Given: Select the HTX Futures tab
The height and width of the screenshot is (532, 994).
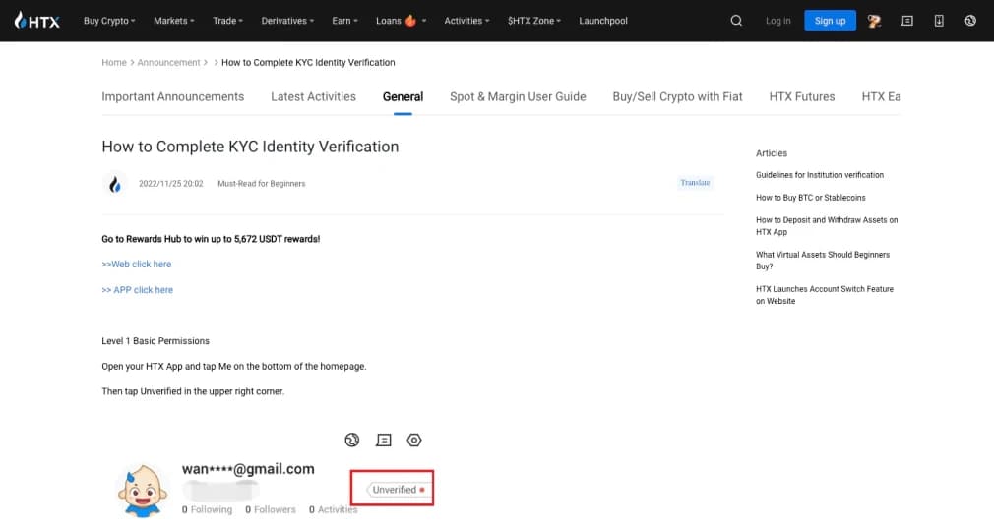Looking at the screenshot, I should click(801, 96).
